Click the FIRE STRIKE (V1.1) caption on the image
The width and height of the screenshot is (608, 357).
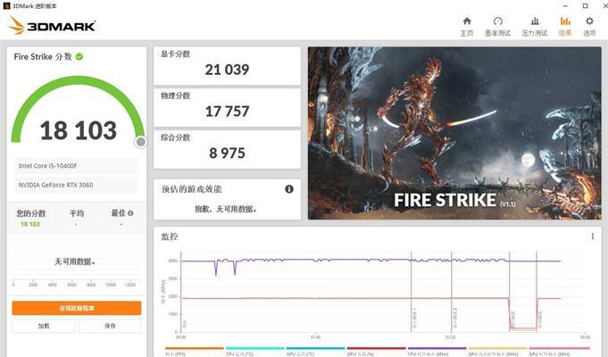click(454, 200)
